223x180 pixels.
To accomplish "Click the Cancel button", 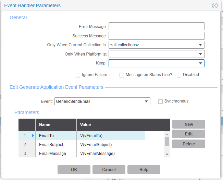I will click(x=109, y=169).
